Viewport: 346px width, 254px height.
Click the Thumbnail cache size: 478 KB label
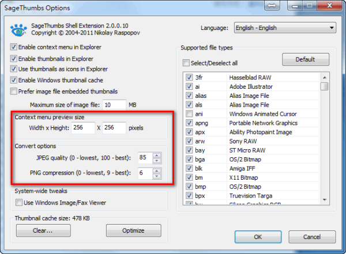click(x=52, y=218)
